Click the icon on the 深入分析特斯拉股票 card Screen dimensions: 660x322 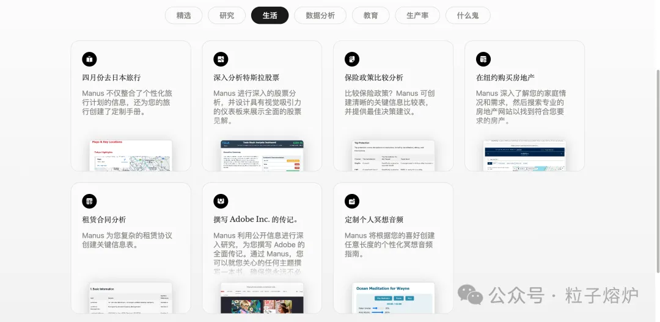(221, 59)
